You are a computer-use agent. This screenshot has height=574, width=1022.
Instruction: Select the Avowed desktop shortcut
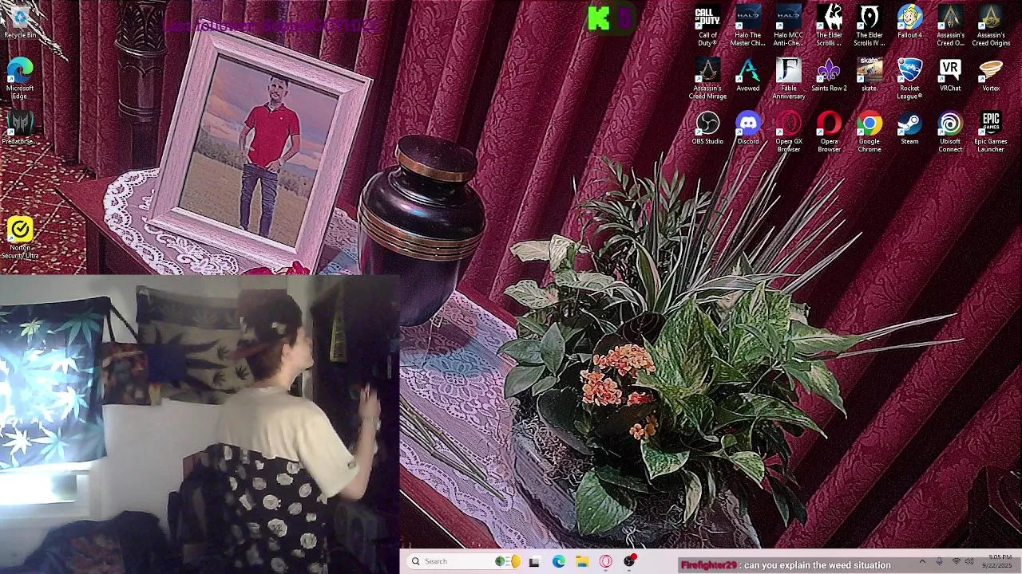(748, 76)
